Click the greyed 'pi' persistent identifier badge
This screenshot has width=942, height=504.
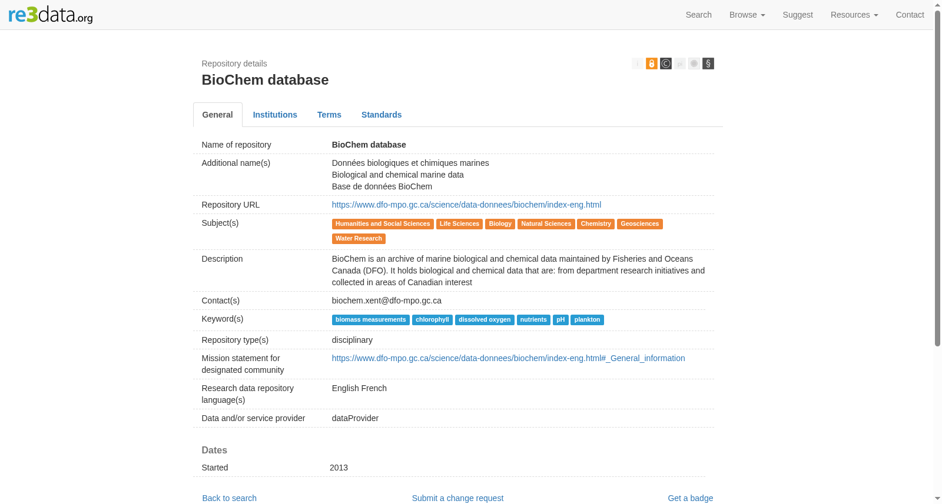pos(680,64)
